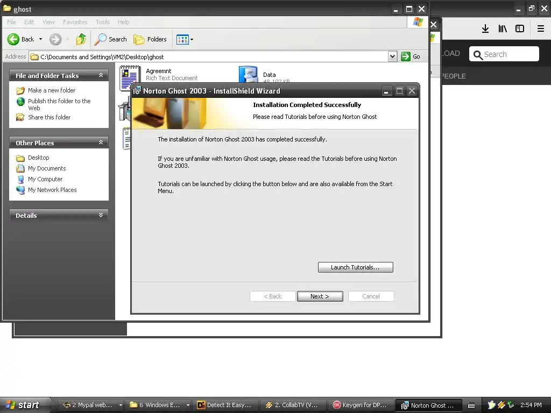
Task: Open My Network Places link
Action: coord(52,190)
